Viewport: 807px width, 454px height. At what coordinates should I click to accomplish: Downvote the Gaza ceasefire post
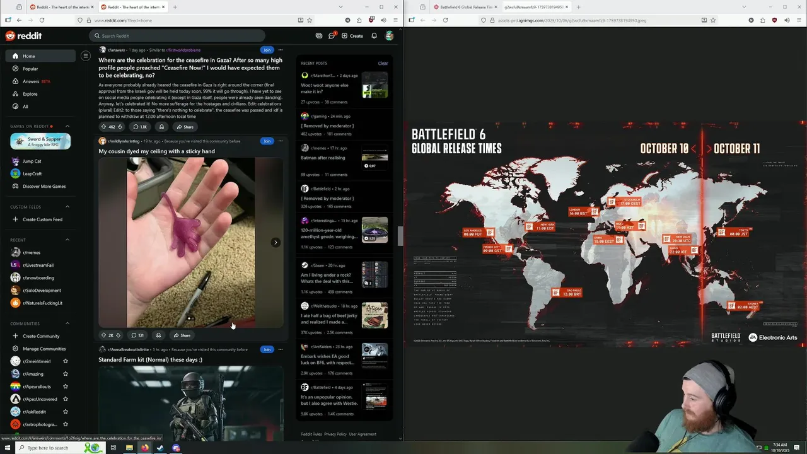pyautogui.click(x=120, y=127)
